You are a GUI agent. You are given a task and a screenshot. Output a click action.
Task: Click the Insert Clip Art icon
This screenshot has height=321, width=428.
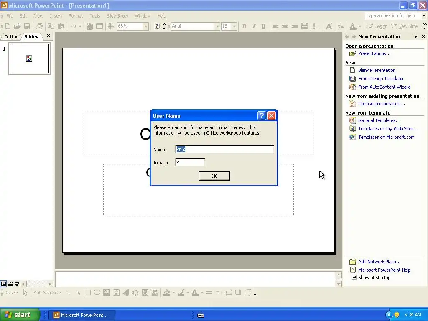pos(145,293)
